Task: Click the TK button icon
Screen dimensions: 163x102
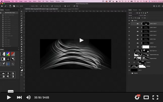Action: pos(13,64)
